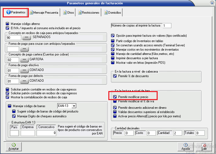
Task: Click the Salir exit button
Action: (x=204, y=146)
